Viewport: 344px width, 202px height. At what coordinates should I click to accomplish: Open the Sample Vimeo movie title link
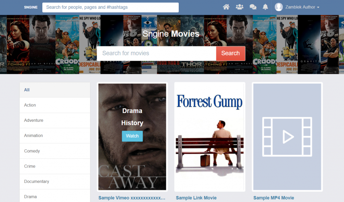[x=132, y=198]
